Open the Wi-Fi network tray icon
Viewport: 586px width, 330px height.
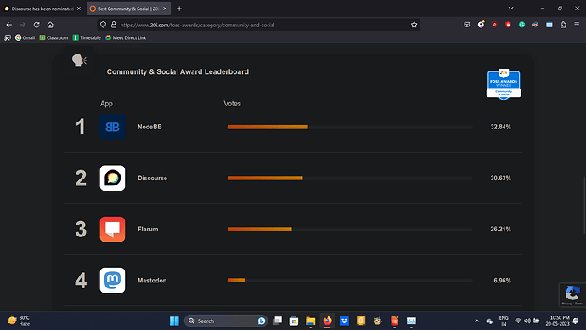pos(518,321)
